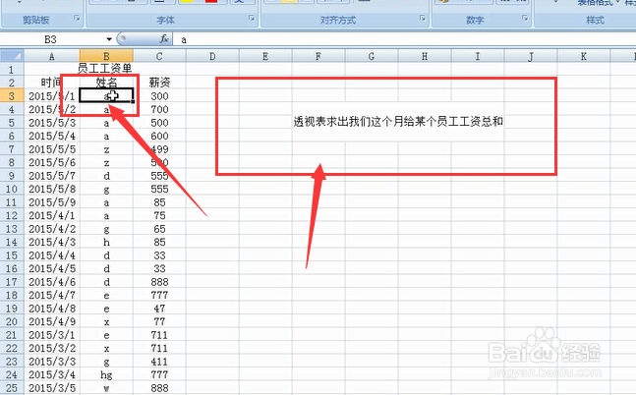Select row 12 header
The height and width of the screenshot is (395, 636).
point(12,215)
